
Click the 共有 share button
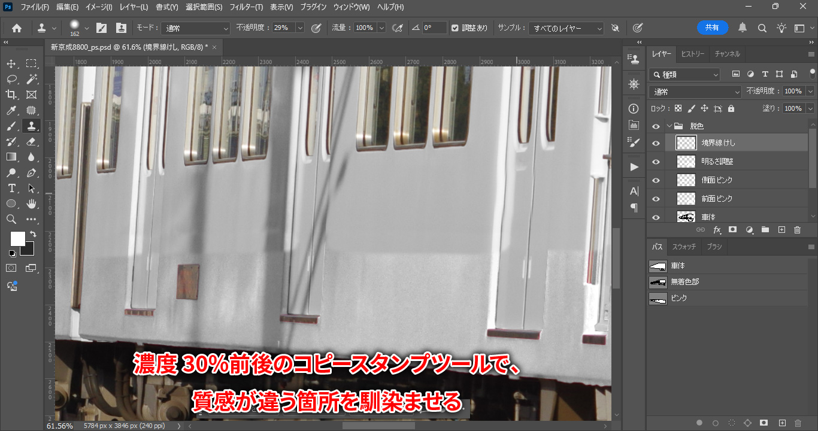(712, 28)
